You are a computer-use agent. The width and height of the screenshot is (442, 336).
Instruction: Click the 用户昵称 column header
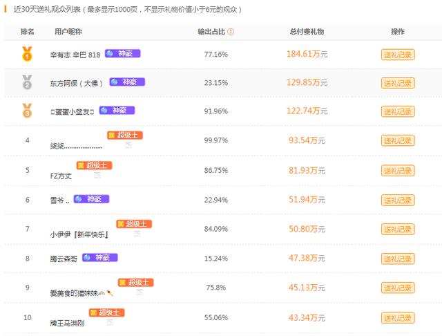click(x=68, y=32)
